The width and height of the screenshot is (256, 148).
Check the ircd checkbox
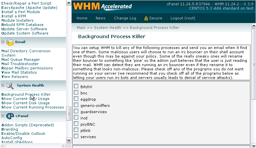(x=76, y=117)
